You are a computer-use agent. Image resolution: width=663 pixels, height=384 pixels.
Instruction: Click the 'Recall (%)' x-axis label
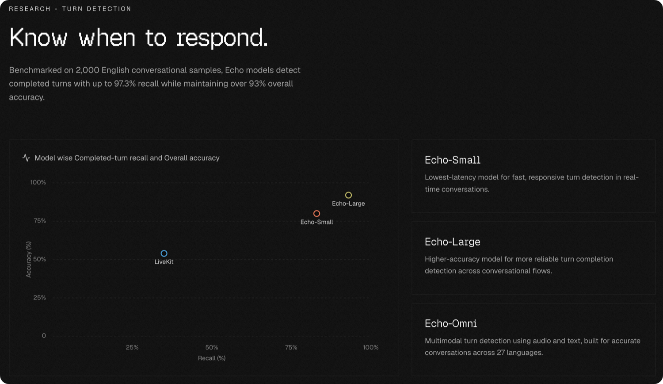point(212,358)
